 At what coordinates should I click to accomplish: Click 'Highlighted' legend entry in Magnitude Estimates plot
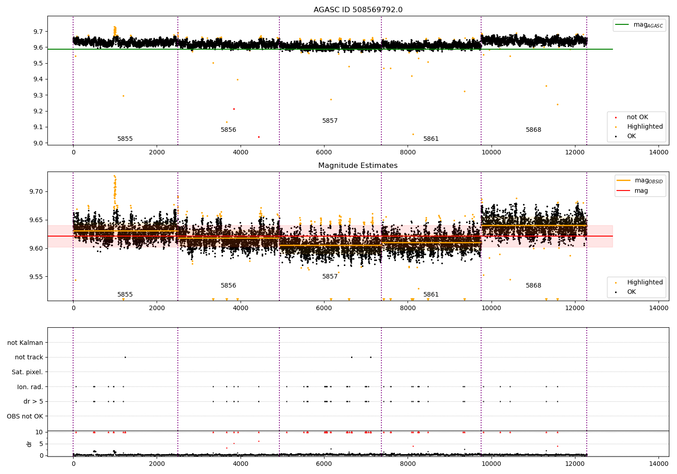645,283
